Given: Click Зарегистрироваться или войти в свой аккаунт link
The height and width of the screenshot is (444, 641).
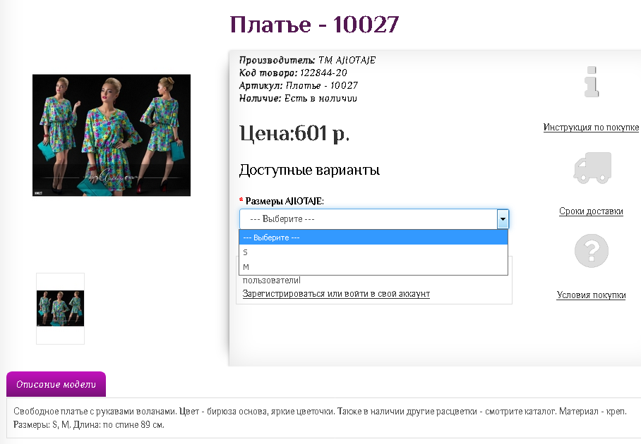Looking at the screenshot, I should (x=336, y=294).
